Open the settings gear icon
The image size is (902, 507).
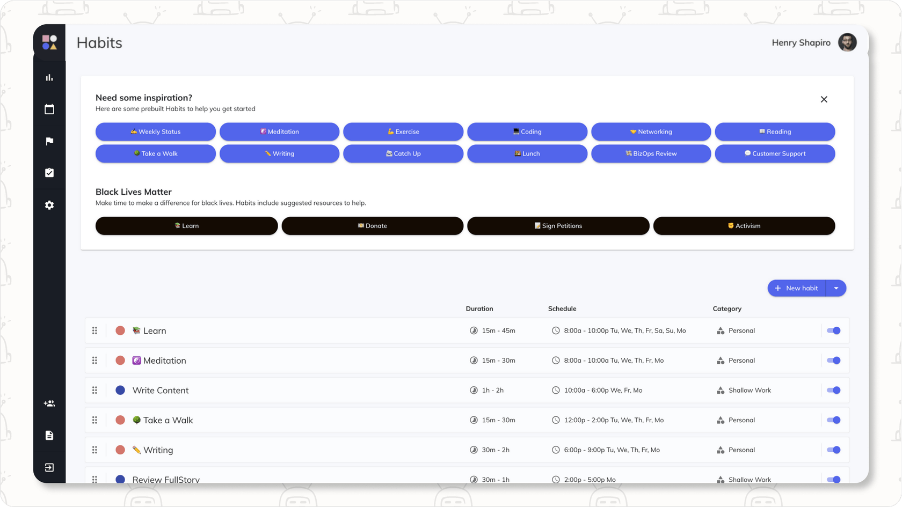click(49, 204)
